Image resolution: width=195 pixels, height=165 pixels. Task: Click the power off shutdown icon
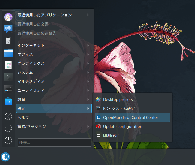point(8,140)
